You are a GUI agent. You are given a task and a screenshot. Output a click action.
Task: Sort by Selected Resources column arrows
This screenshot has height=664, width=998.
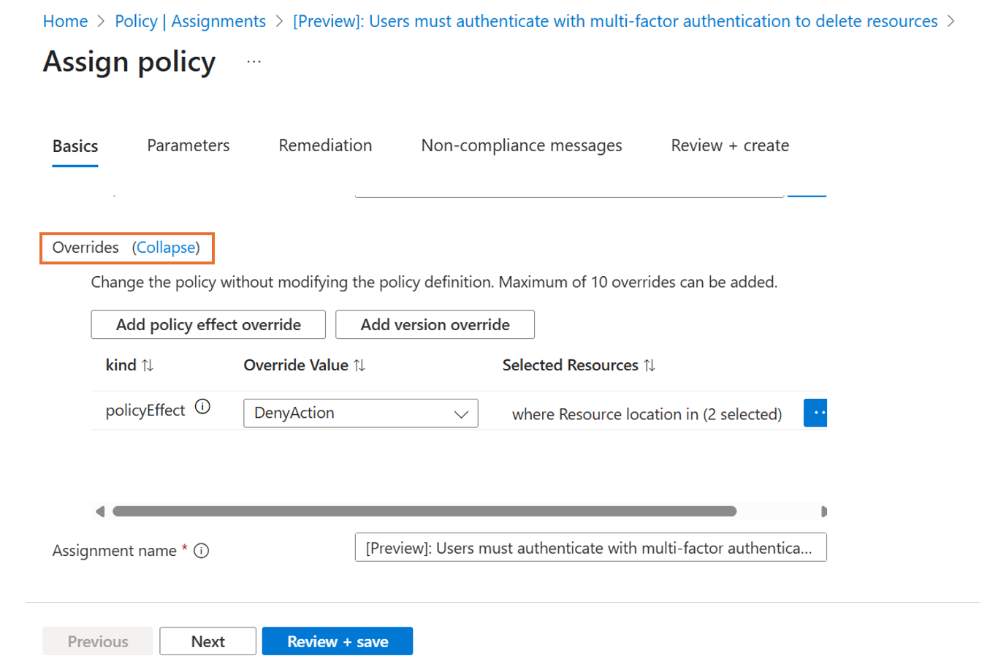tap(650, 365)
